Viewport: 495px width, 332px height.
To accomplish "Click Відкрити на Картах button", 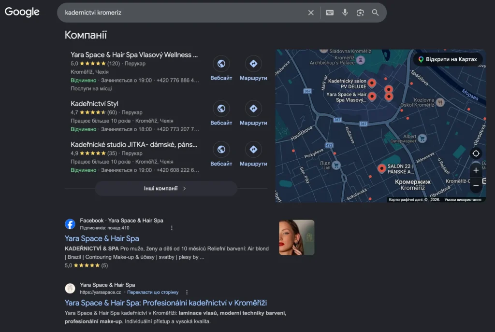I will [x=448, y=59].
